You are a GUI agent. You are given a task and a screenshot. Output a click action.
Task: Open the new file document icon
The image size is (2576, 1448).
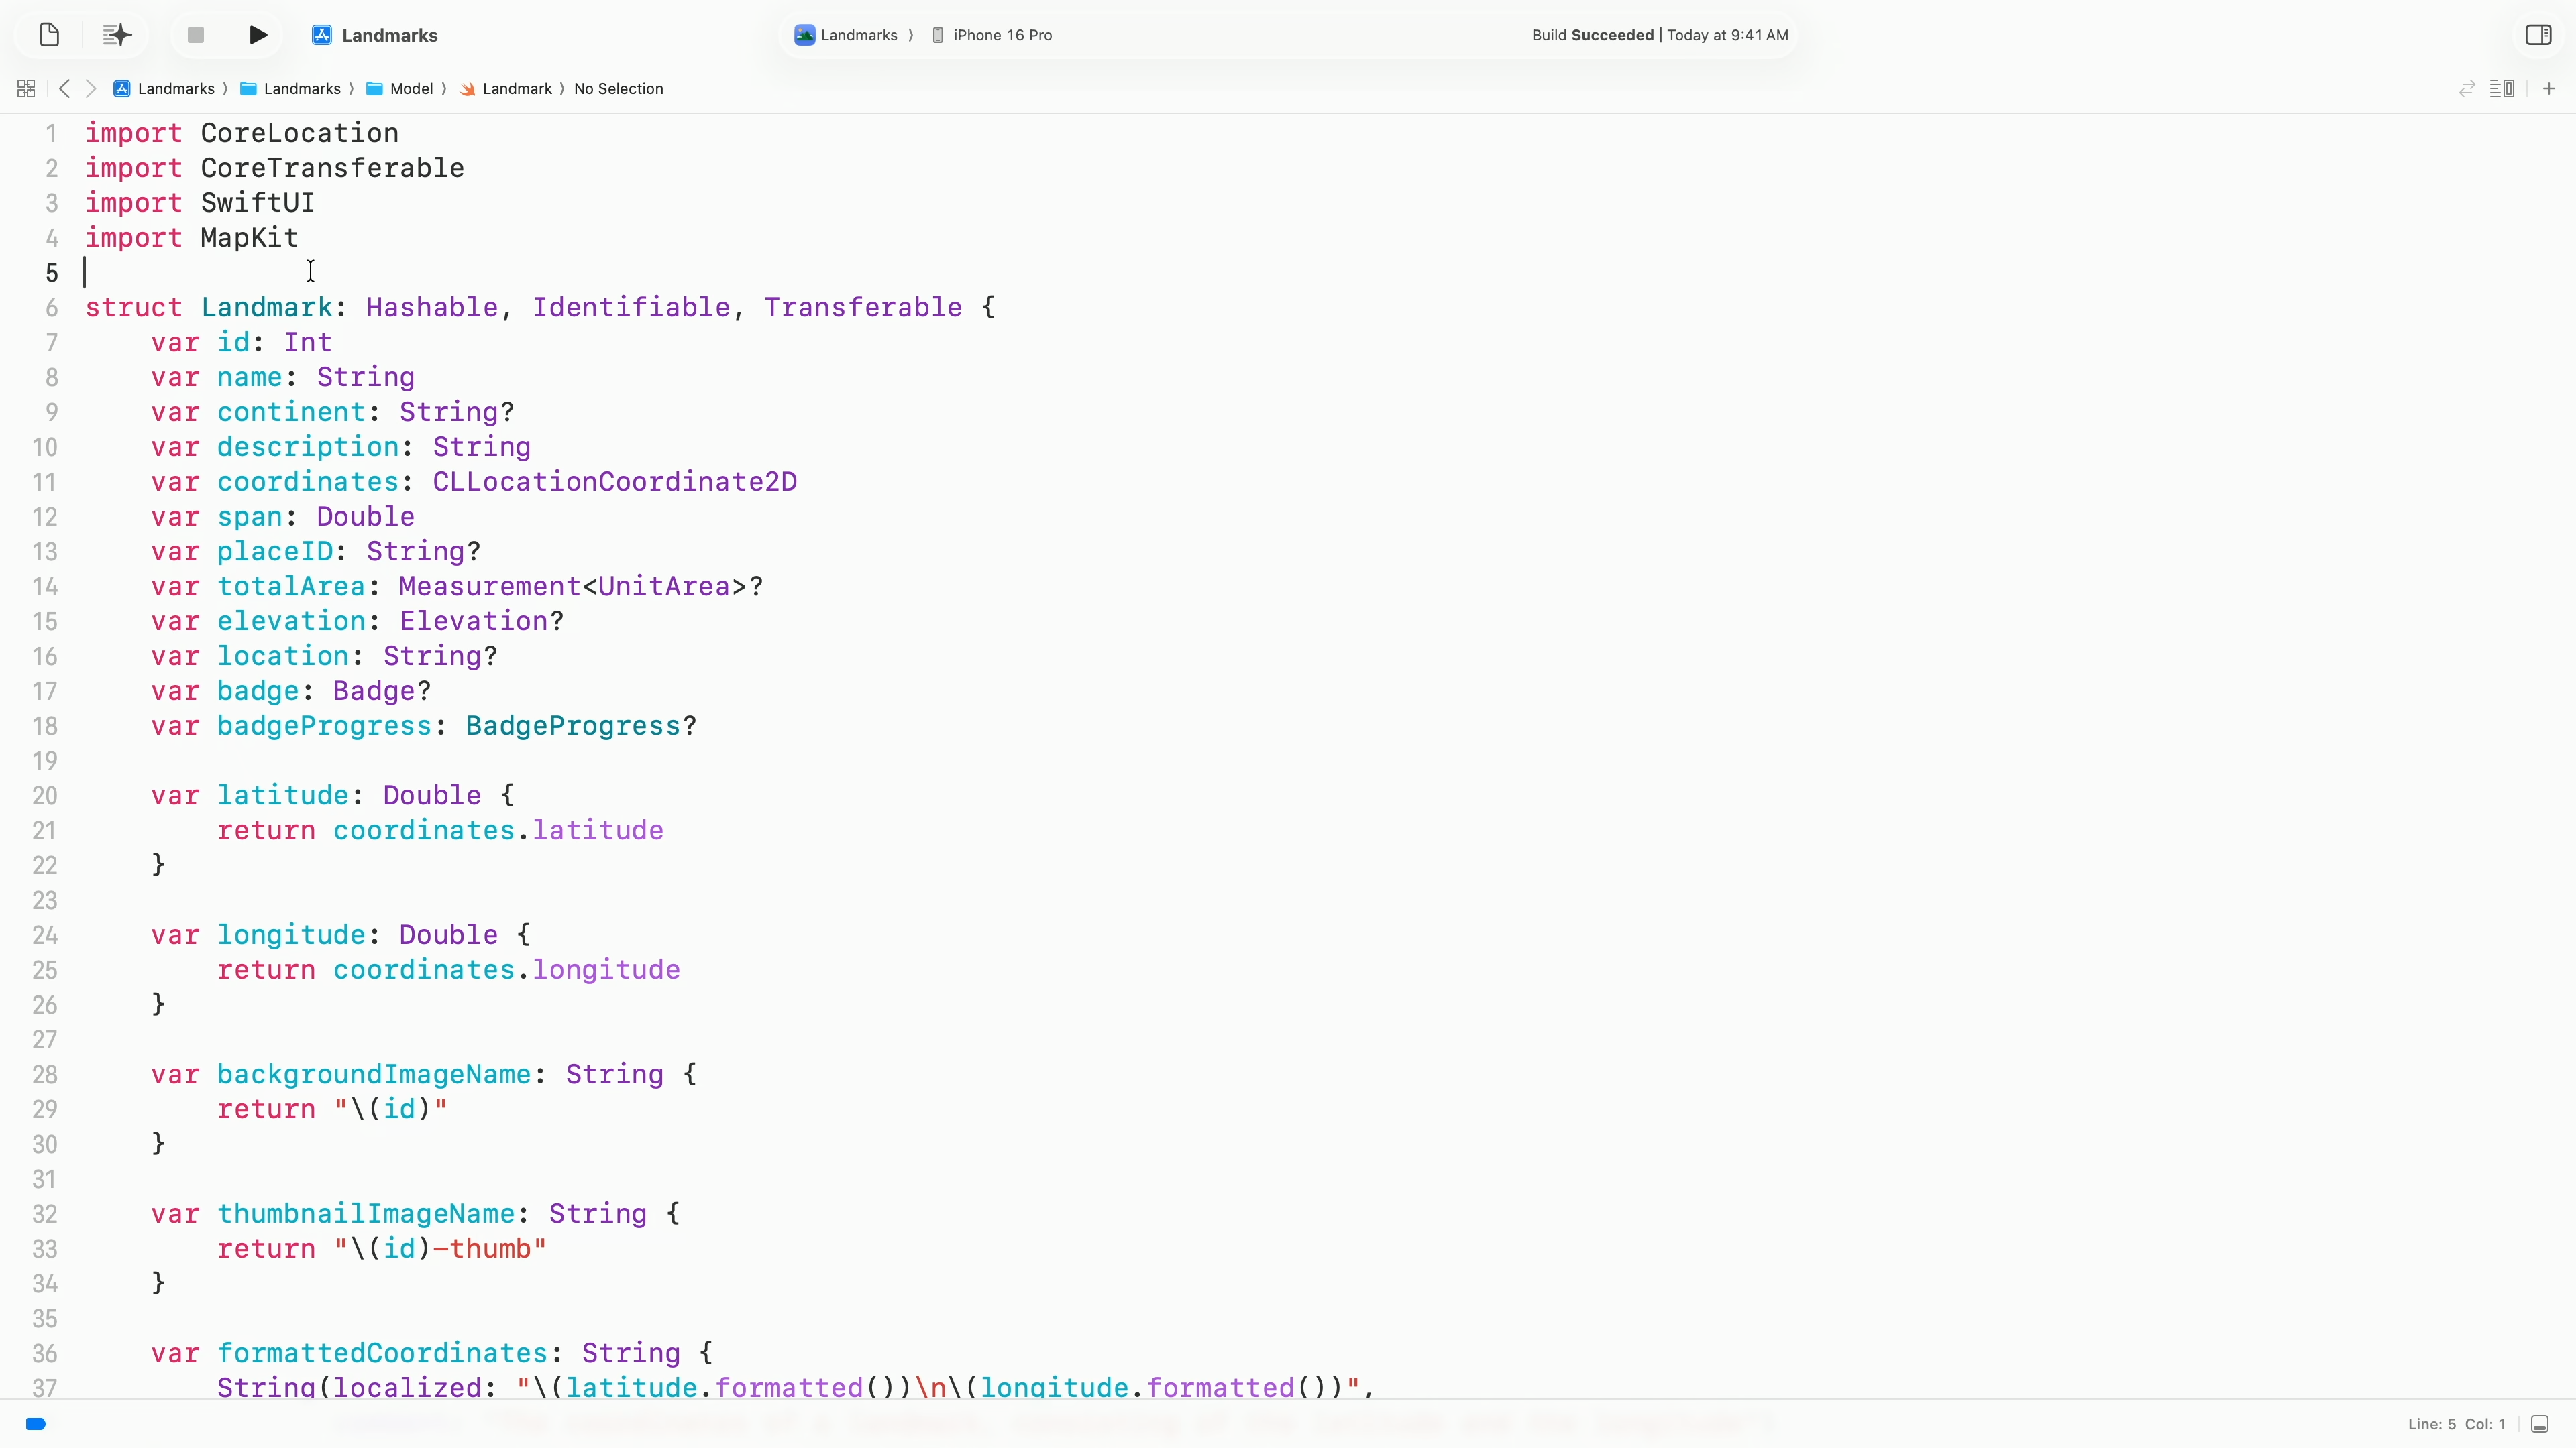[49, 35]
